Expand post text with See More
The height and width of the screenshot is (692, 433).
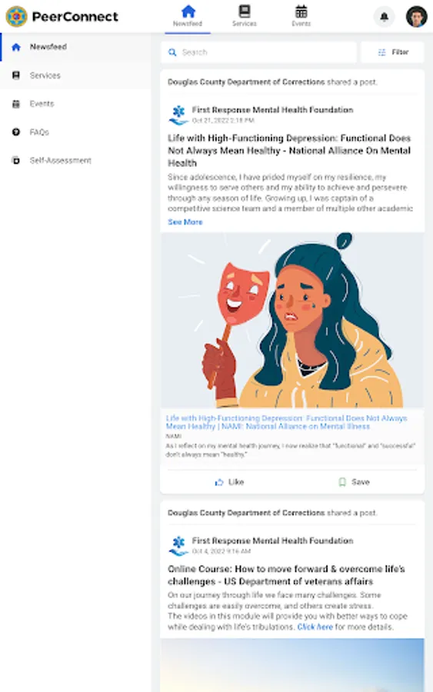coord(185,222)
